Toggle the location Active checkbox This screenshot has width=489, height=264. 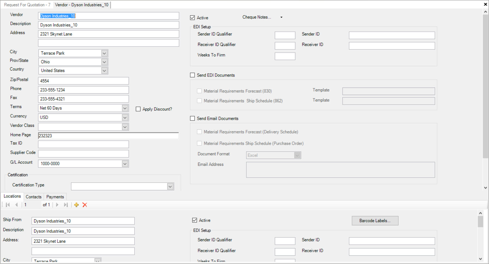[x=195, y=220]
